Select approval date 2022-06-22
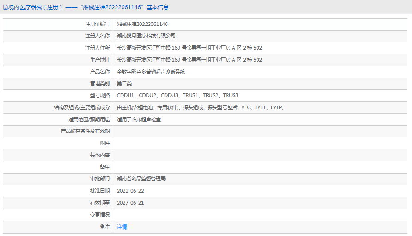 pyautogui.click(x=130, y=191)
